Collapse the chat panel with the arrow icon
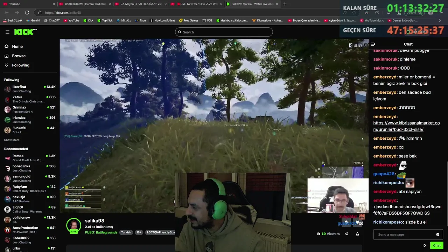This screenshot has height=252, width=448. [373, 44]
